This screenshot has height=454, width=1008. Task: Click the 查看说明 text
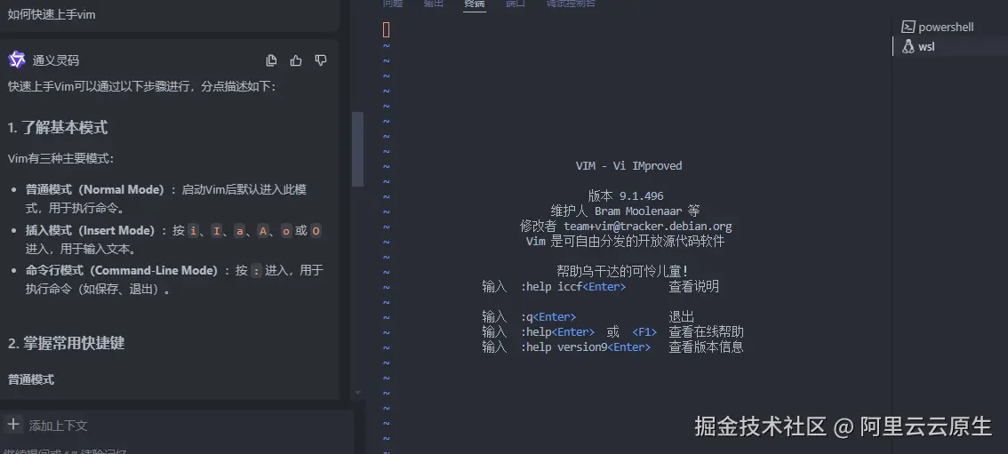click(693, 286)
